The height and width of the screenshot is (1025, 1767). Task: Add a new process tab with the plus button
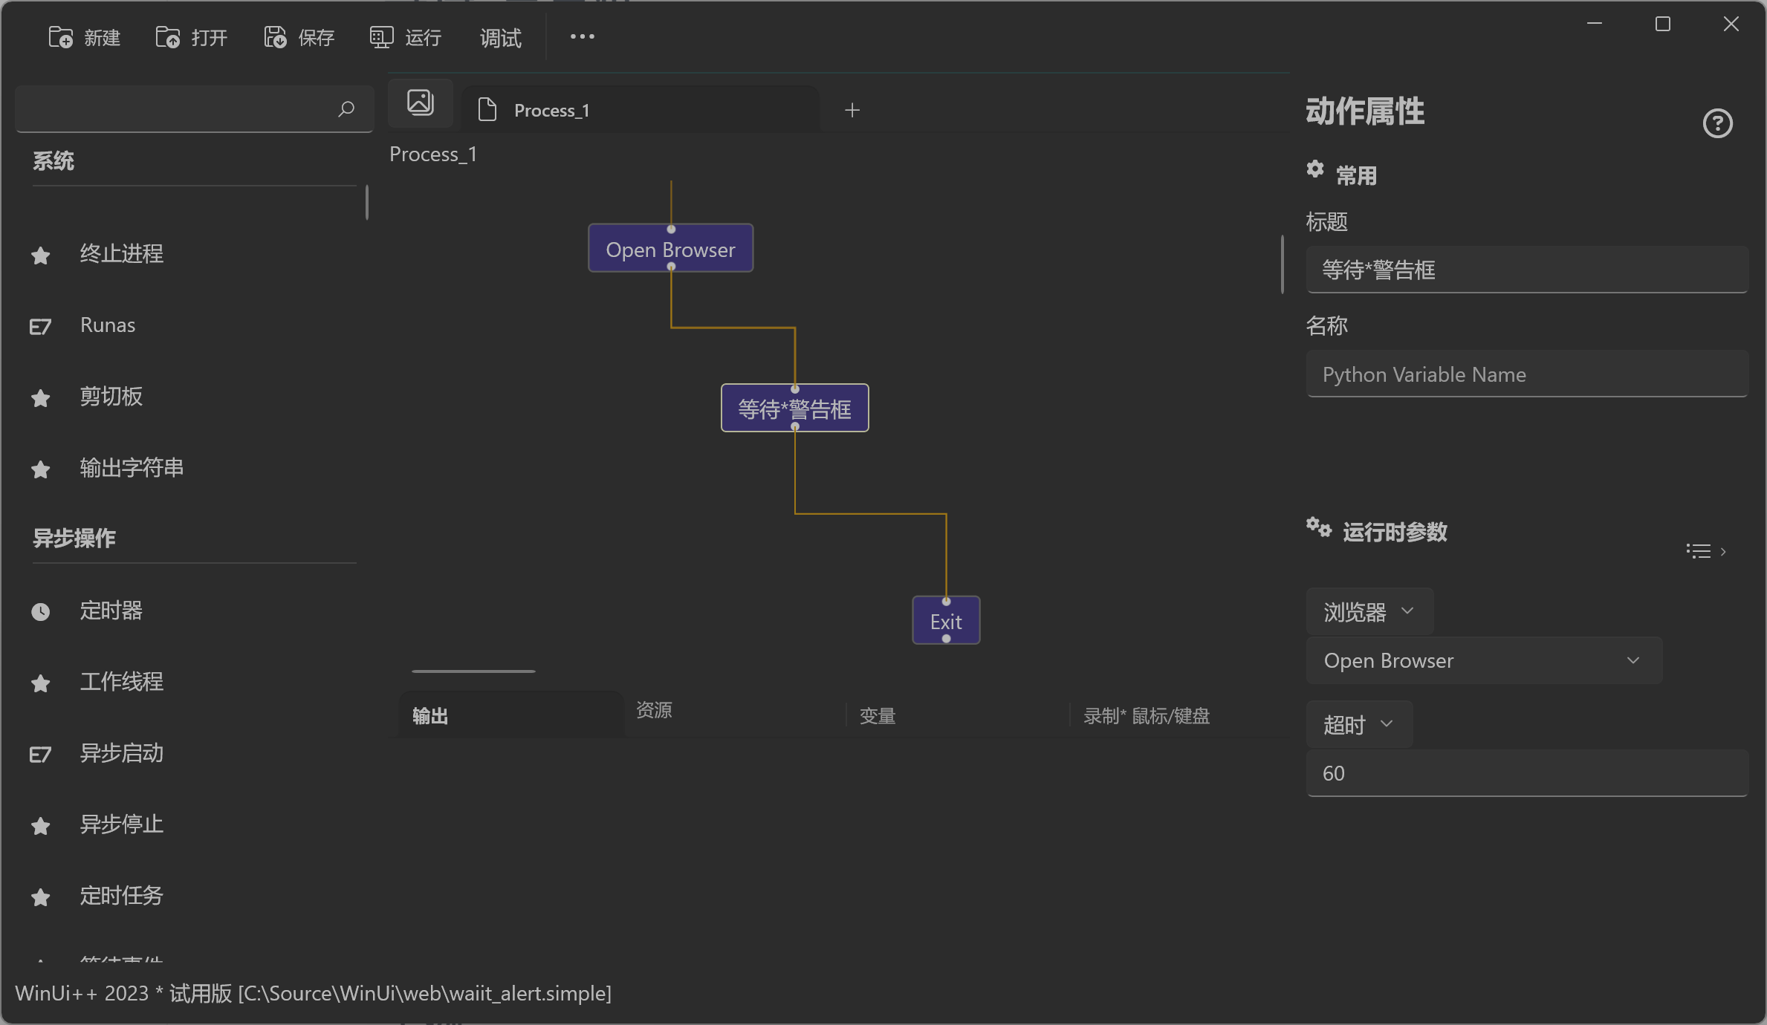(x=852, y=109)
